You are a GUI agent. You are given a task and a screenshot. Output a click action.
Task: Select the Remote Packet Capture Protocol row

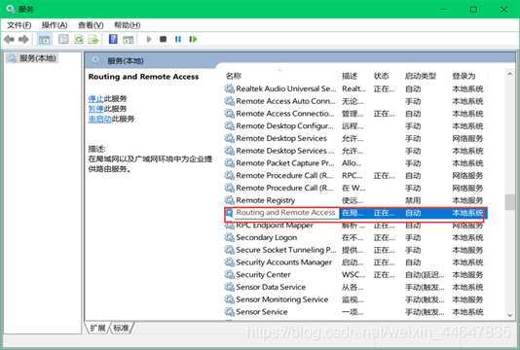(x=354, y=163)
